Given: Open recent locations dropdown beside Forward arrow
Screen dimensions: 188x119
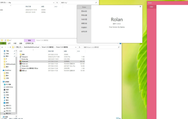Looking at the screenshot, I should coord(8,47).
